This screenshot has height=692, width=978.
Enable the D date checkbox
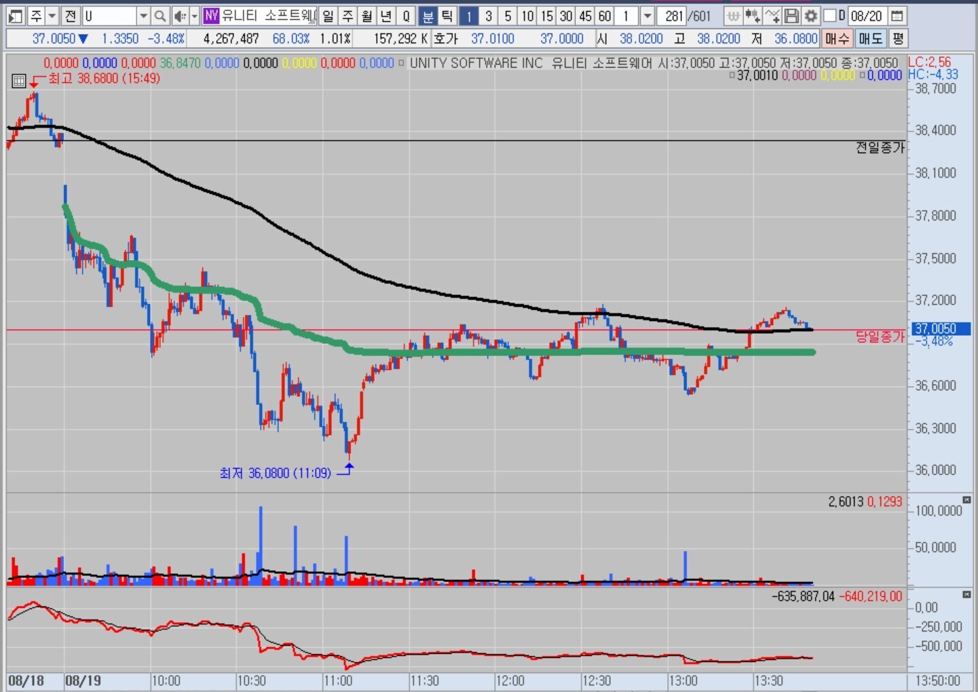click(x=830, y=15)
